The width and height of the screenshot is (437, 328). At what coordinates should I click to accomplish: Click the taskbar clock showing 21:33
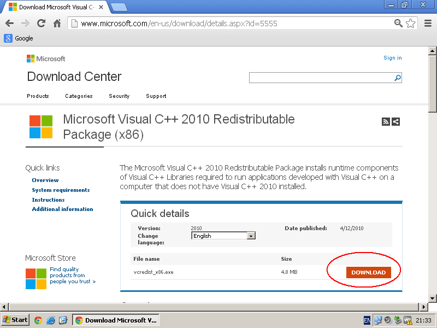[424, 320]
